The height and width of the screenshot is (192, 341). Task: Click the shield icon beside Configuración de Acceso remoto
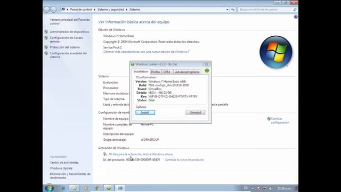[x=46, y=38]
